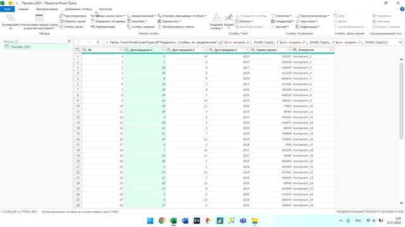Open the filter dropdown of Дата продажи.1 column
Image resolution: width=405 pixels, height=227 pixels.
pyautogui.click(x=163, y=50)
